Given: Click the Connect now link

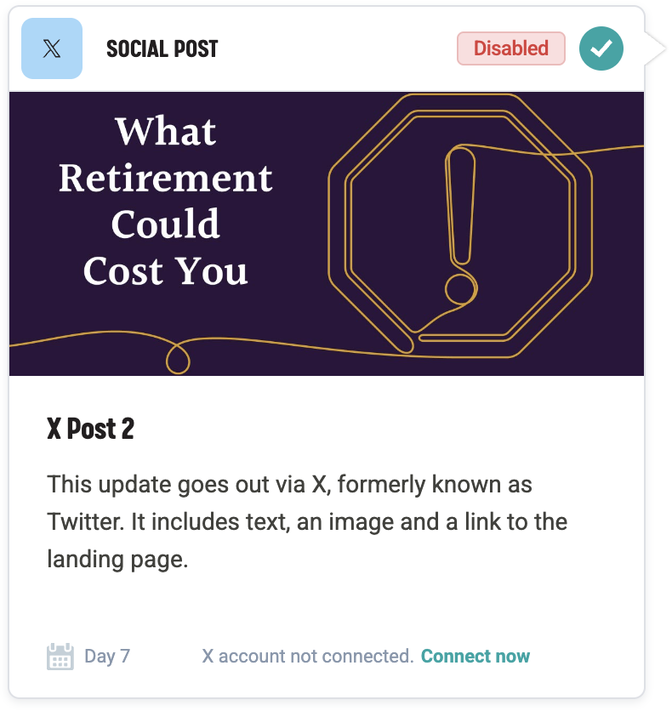Looking at the screenshot, I should coord(475,657).
